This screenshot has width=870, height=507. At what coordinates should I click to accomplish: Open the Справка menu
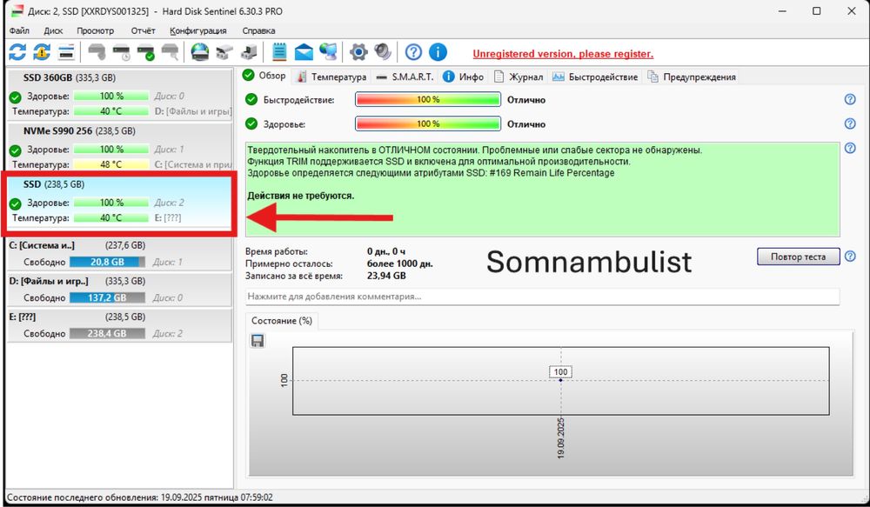[x=258, y=30]
